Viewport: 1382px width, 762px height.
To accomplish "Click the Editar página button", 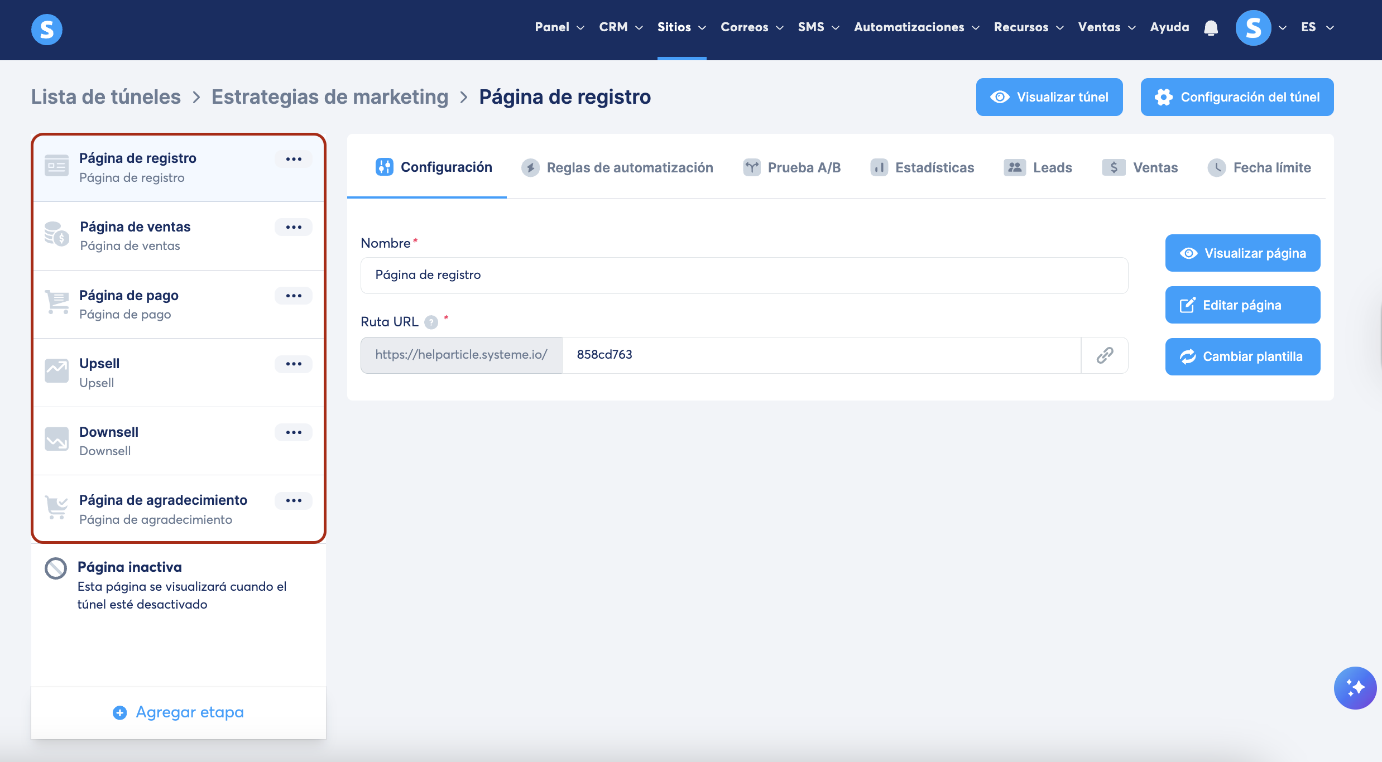I will pyautogui.click(x=1242, y=305).
